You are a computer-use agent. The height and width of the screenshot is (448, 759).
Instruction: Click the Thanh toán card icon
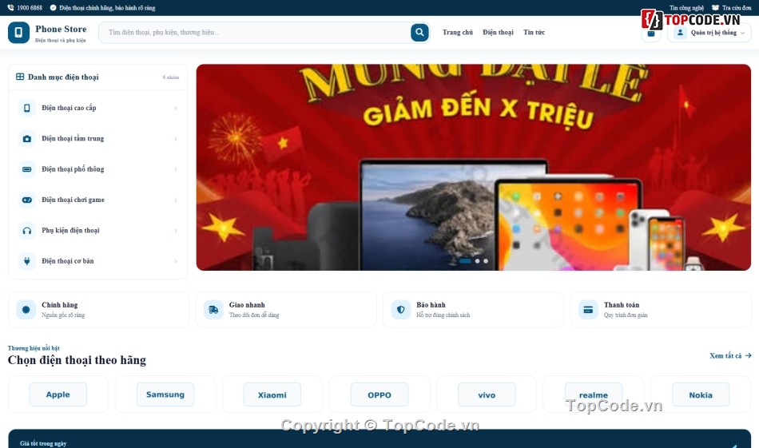pos(588,310)
